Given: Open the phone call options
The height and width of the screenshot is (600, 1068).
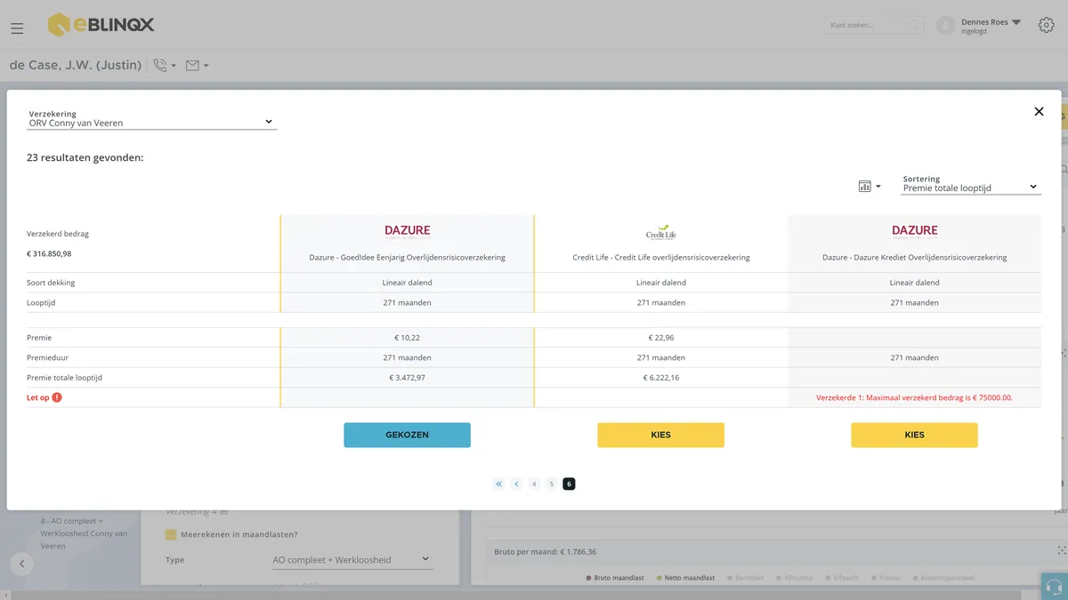Looking at the screenshot, I should (x=165, y=65).
